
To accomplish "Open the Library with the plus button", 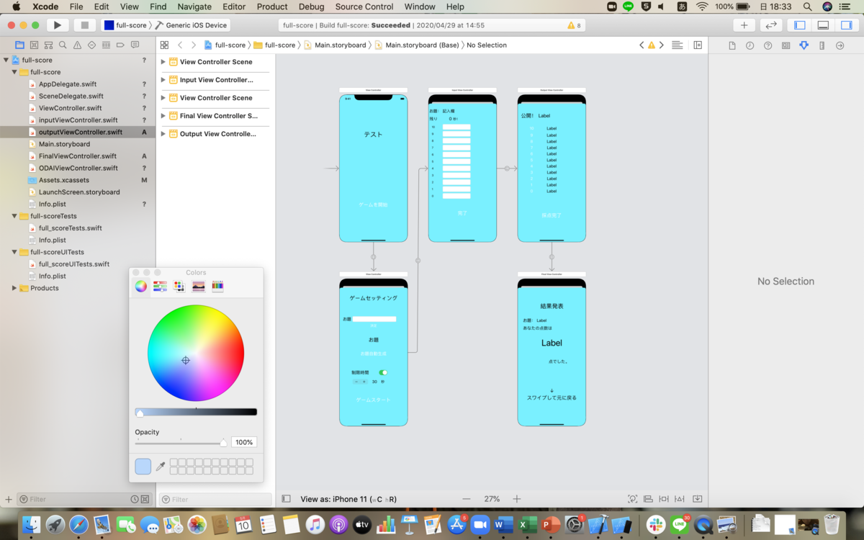I will click(x=744, y=25).
